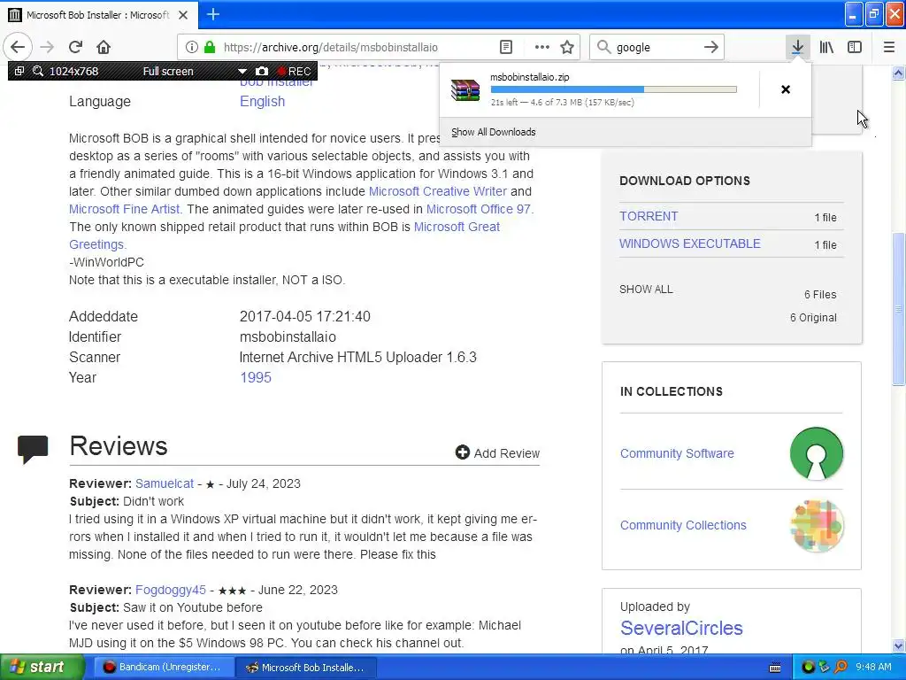This screenshot has width=906, height=680.
Task: Select Microsoft Bob Installer taskbar button
Action: [306, 668]
